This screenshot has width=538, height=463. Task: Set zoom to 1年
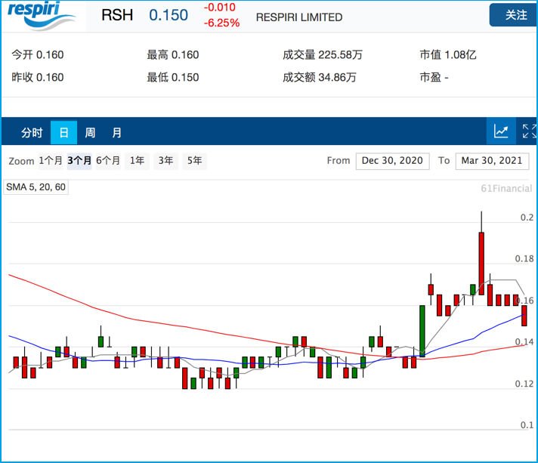click(137, 161)
